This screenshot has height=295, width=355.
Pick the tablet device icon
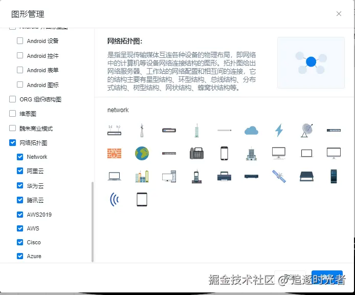[x=142, y=199]
